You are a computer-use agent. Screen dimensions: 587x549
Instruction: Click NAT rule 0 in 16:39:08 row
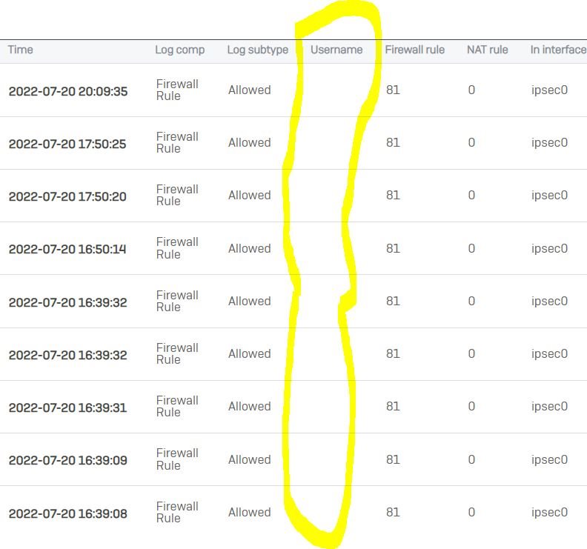pyautogui.click(x=471, y=512)
